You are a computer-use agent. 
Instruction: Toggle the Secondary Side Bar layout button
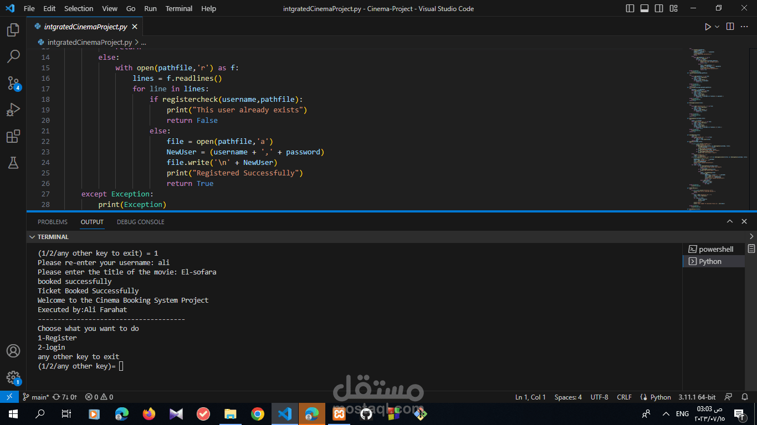(x=659, y=8)
